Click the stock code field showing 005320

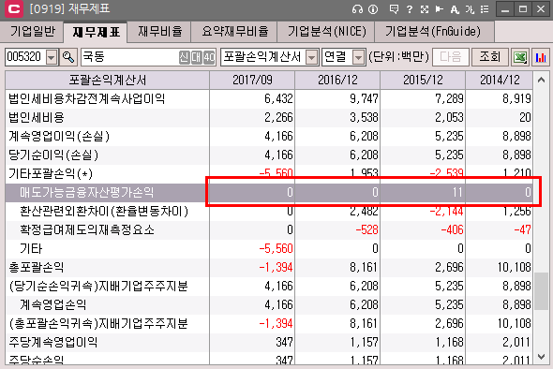25,57
